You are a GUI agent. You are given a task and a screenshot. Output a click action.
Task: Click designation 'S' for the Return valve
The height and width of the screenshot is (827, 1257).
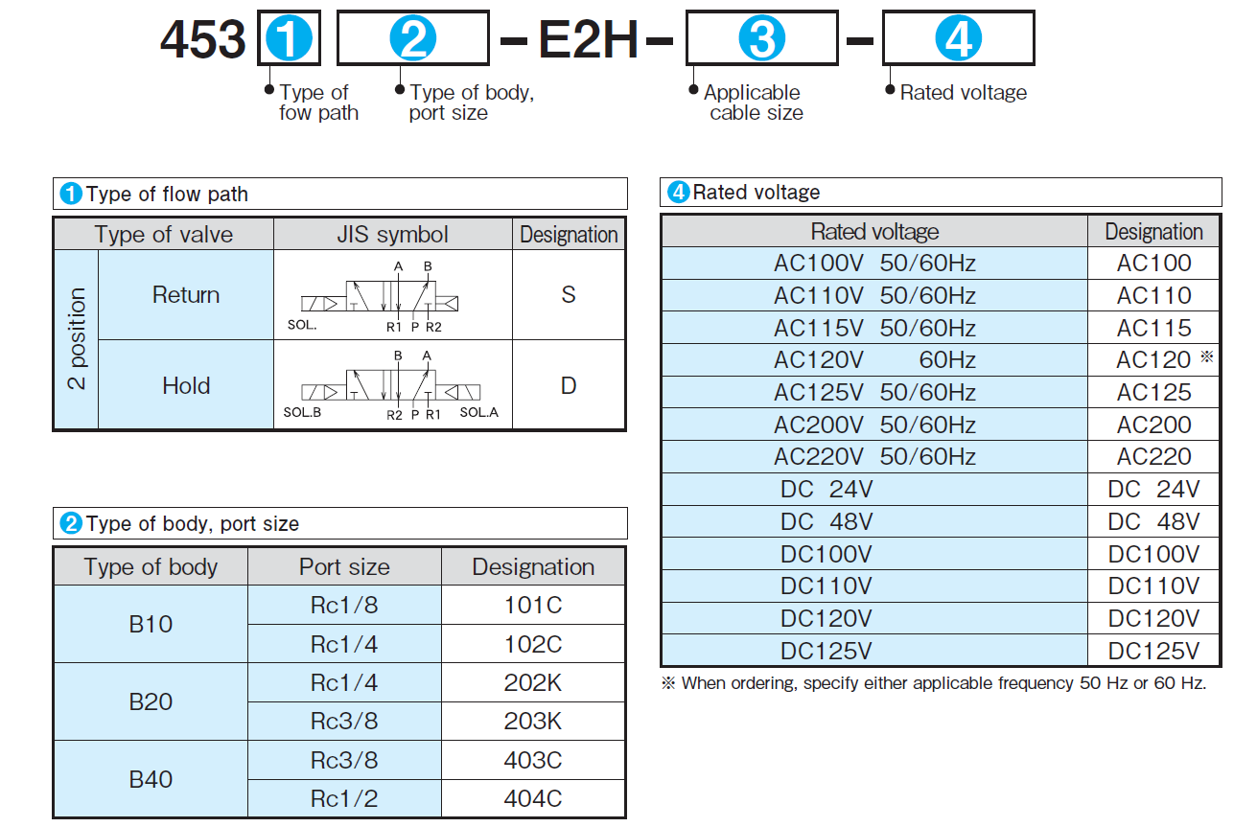point(569,295)
